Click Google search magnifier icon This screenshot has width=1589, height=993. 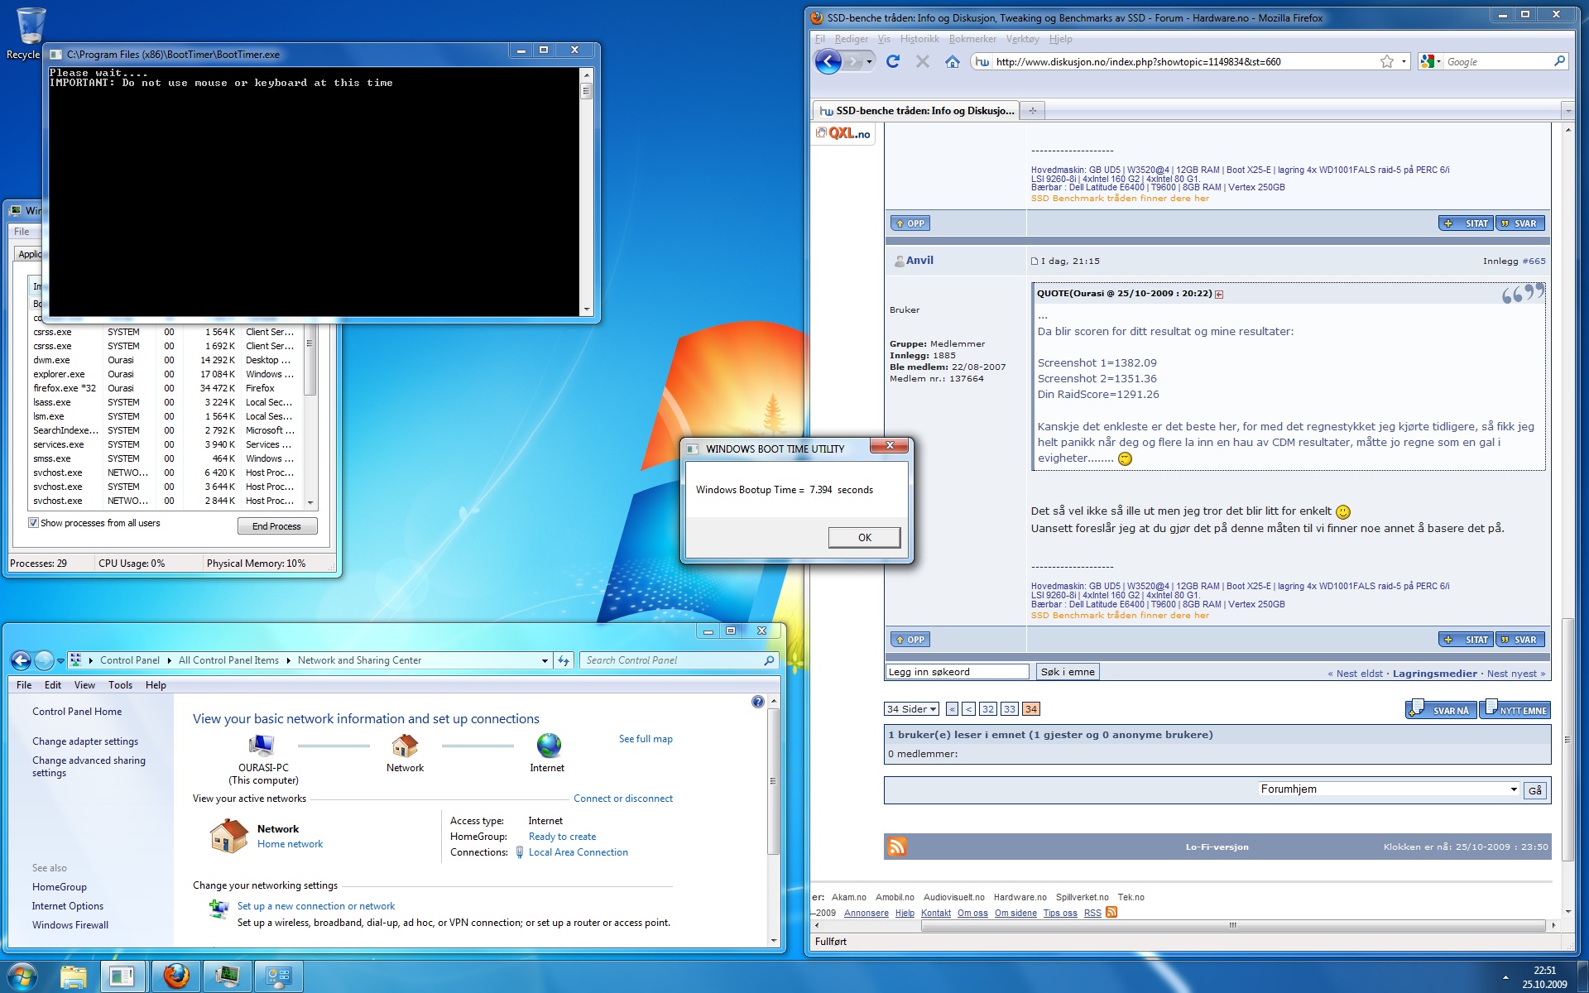[x=1559, y=61]
